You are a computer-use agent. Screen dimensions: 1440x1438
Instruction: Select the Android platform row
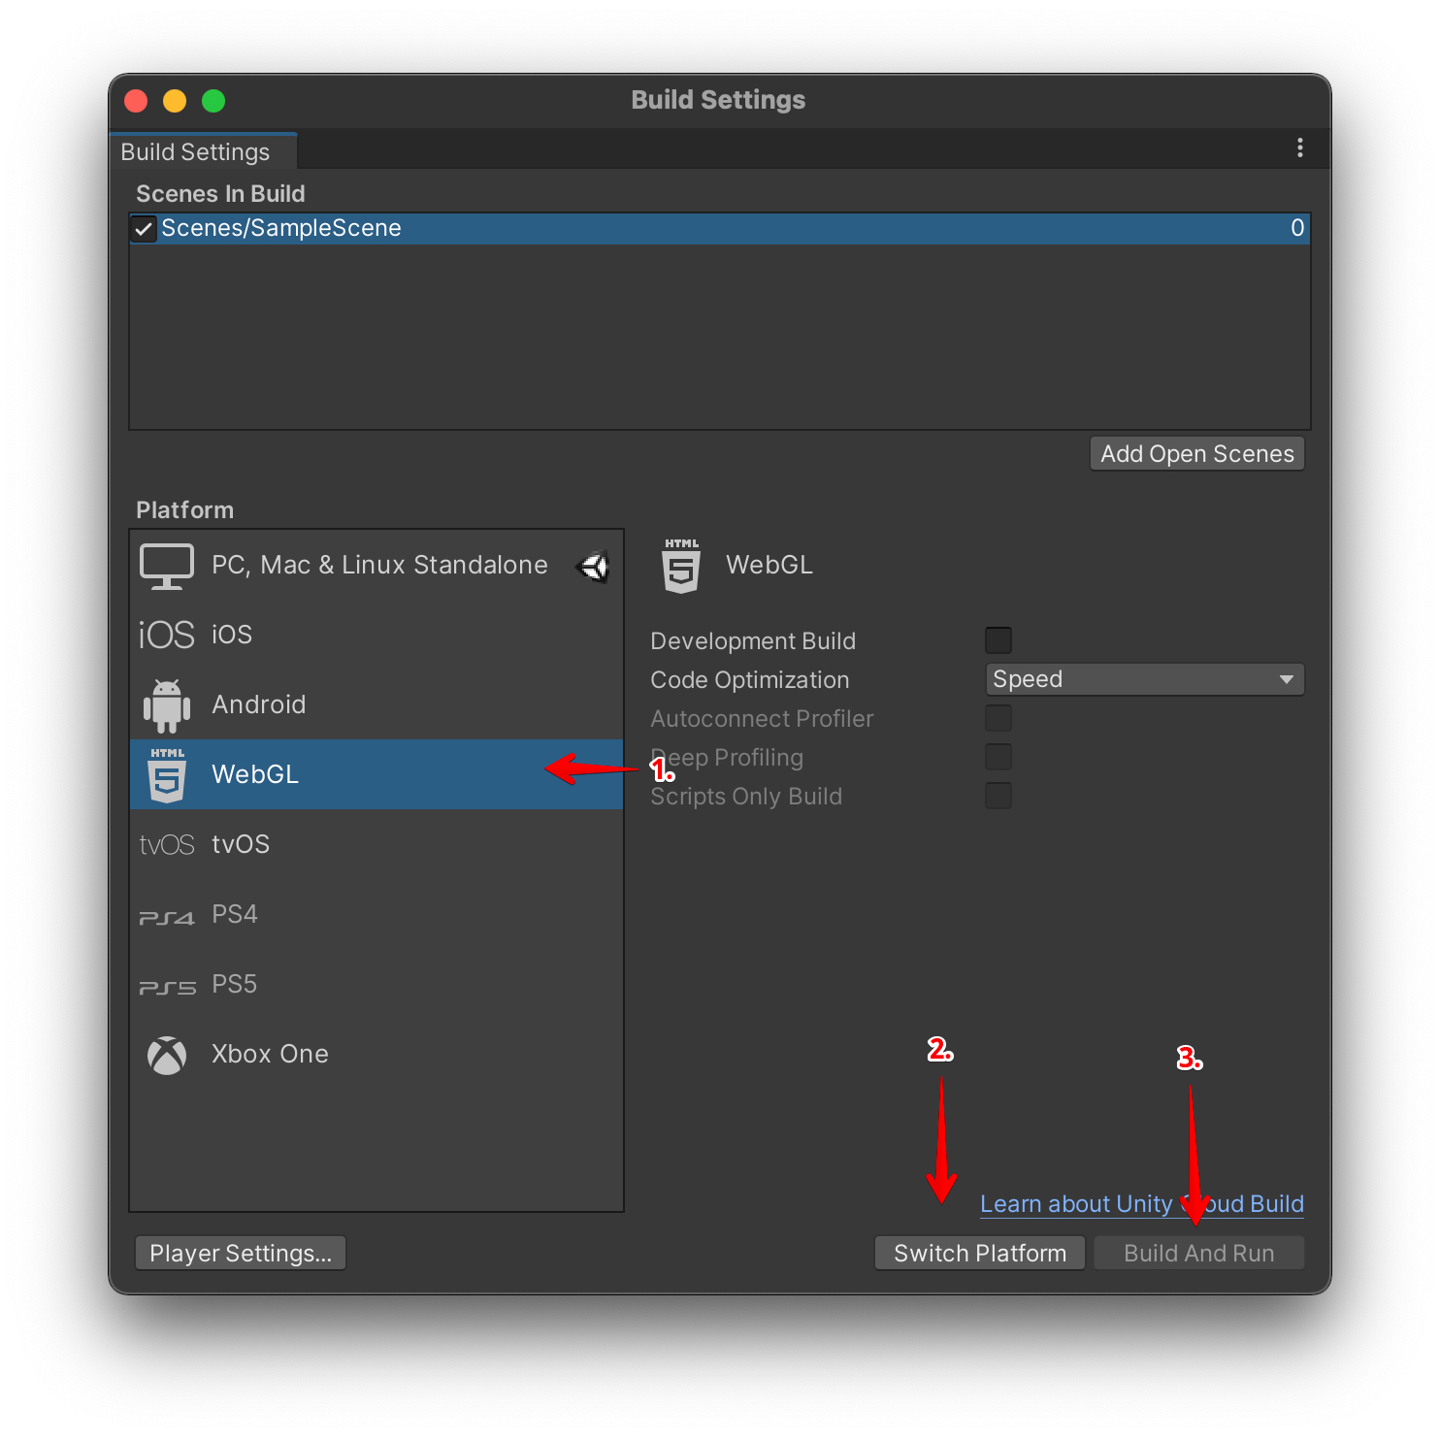click(x=376, y=705)
